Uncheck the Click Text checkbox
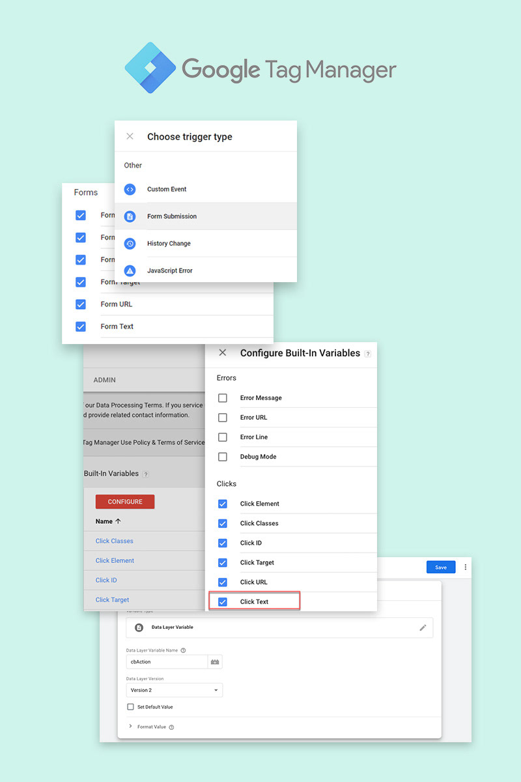The image size is (521, 782). point(223,601)
